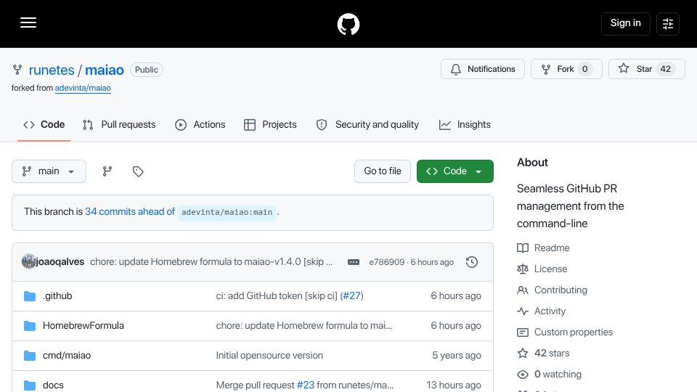The width and height of the screenshot is (697, 392).
Task: Switch to the Projects tab
Action: (x=270, y=124)
